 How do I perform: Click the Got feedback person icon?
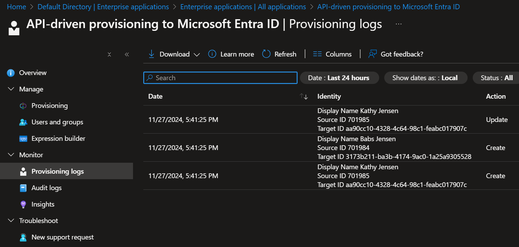(372, 54)
